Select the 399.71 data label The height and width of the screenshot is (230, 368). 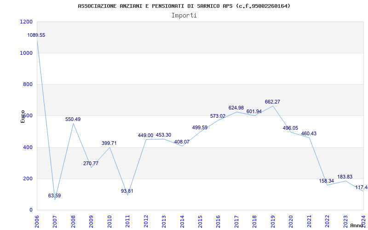tap(109, 143)
